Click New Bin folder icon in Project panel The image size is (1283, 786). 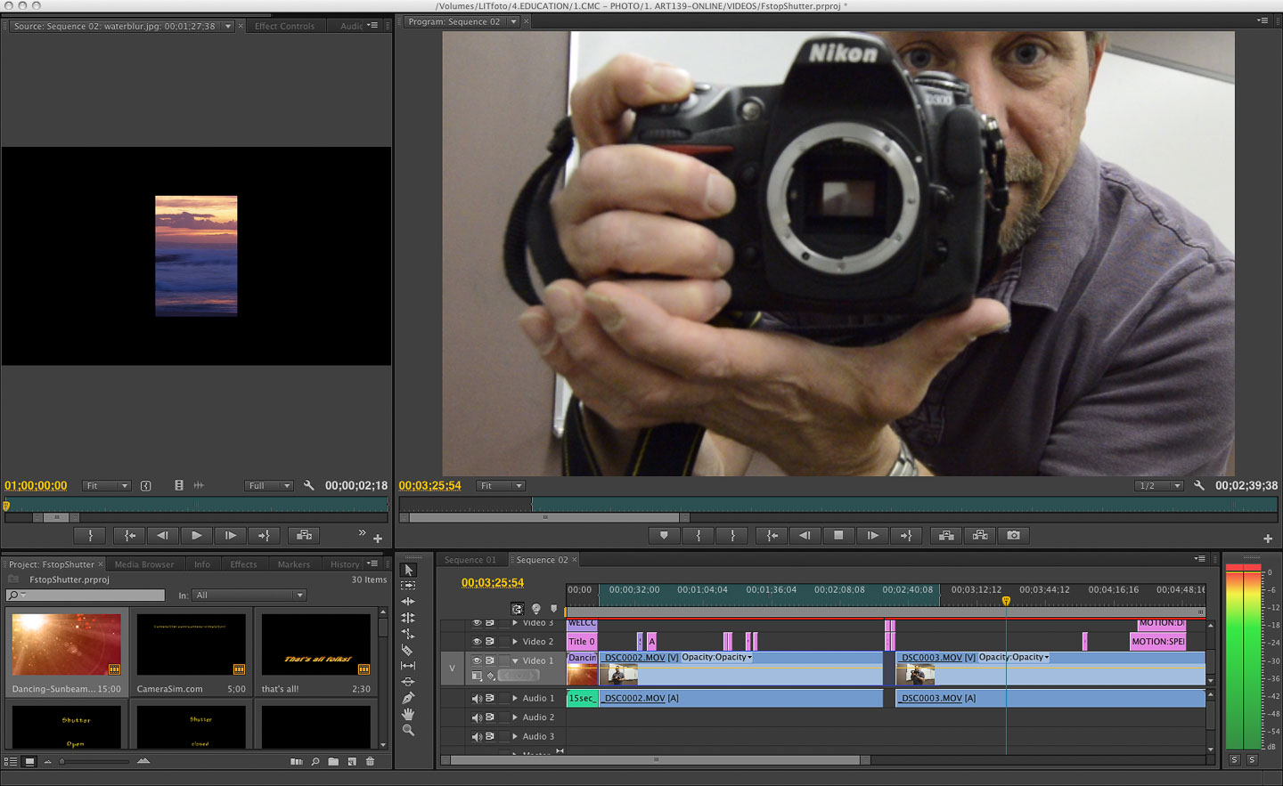(333, 761)
